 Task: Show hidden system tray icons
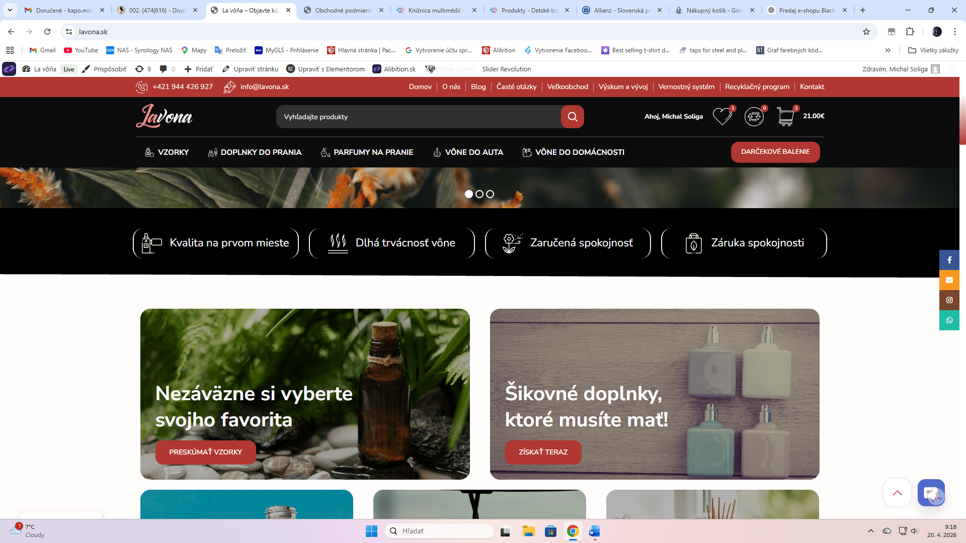tap(871, 531)
